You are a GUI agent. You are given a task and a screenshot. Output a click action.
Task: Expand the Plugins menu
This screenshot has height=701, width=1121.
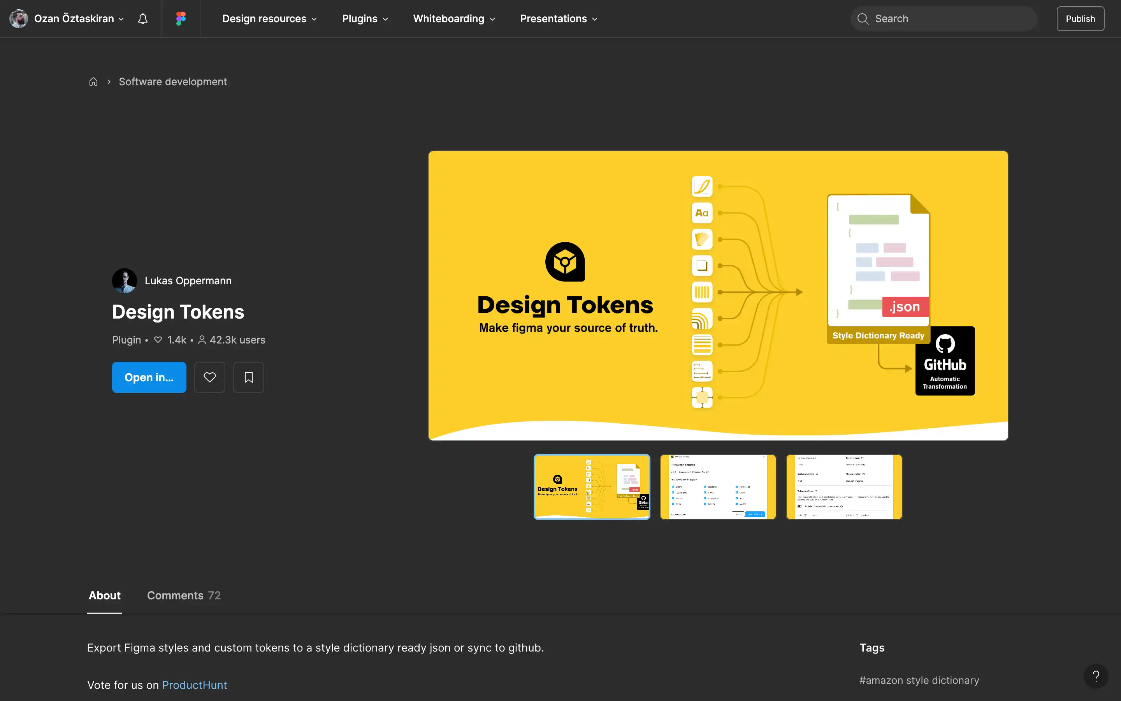tap(365, 19)
